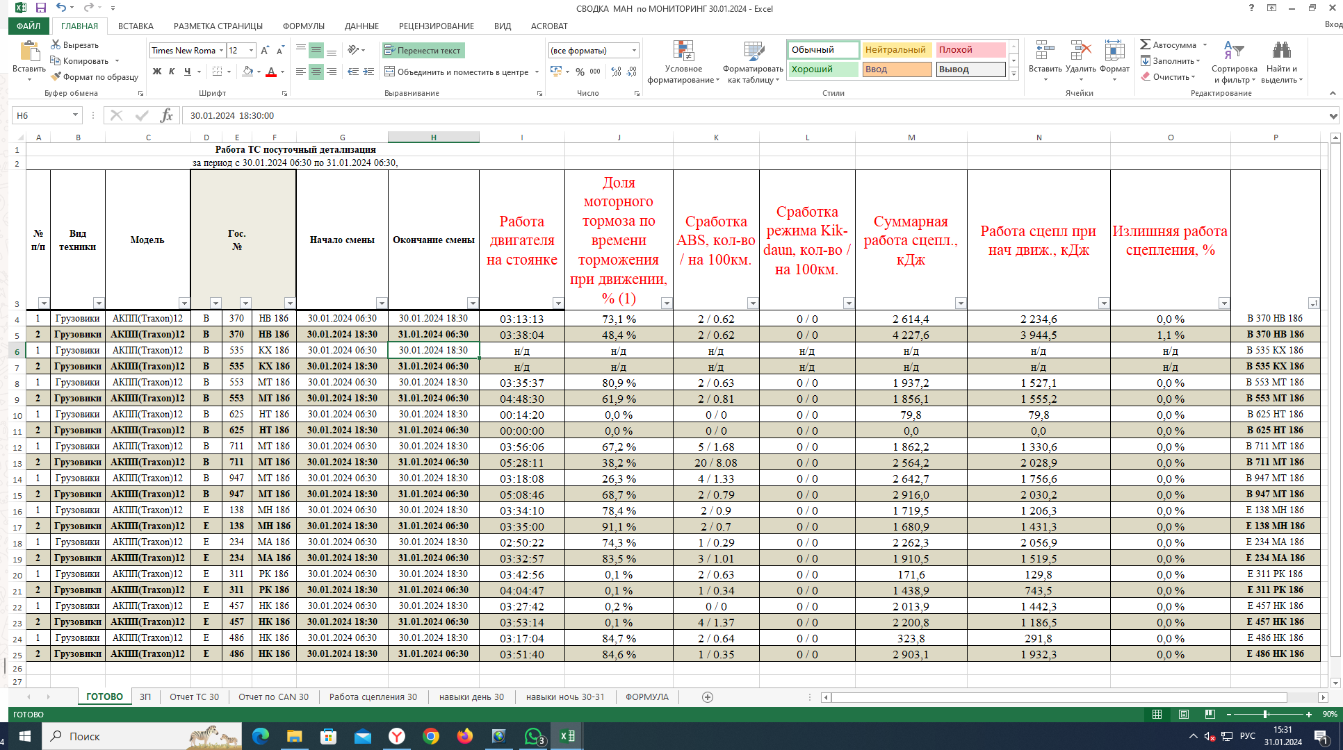The width and height of the screenshot is (1343, 750).
Task: Toggle italic (К) formatting
Action: [172, 72]
